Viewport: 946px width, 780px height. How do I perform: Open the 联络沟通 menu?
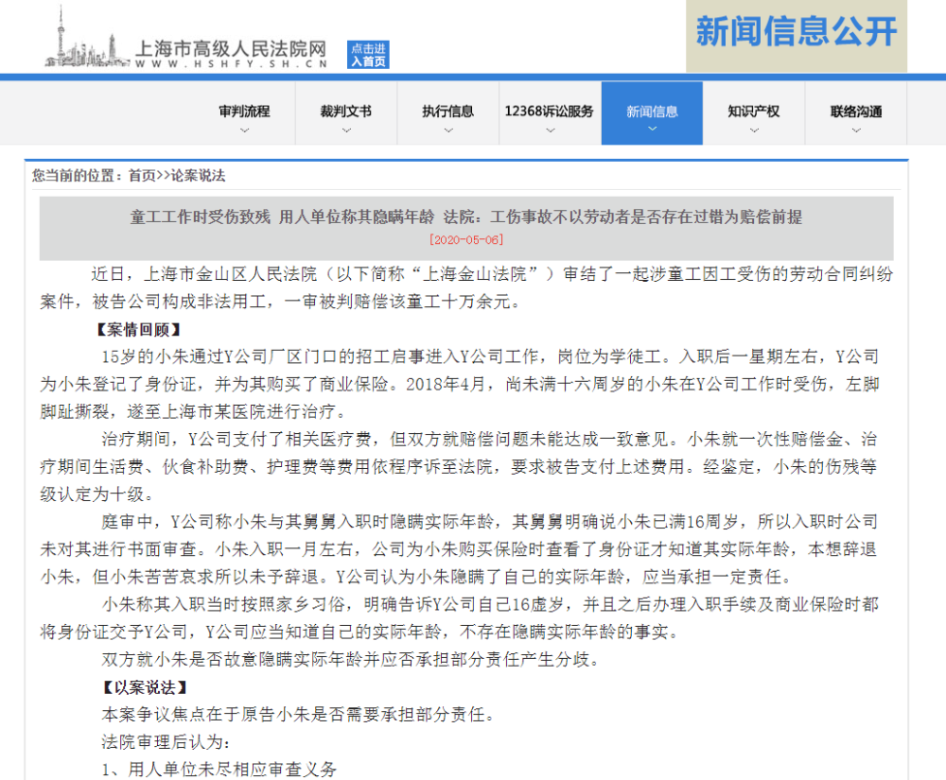856,112
